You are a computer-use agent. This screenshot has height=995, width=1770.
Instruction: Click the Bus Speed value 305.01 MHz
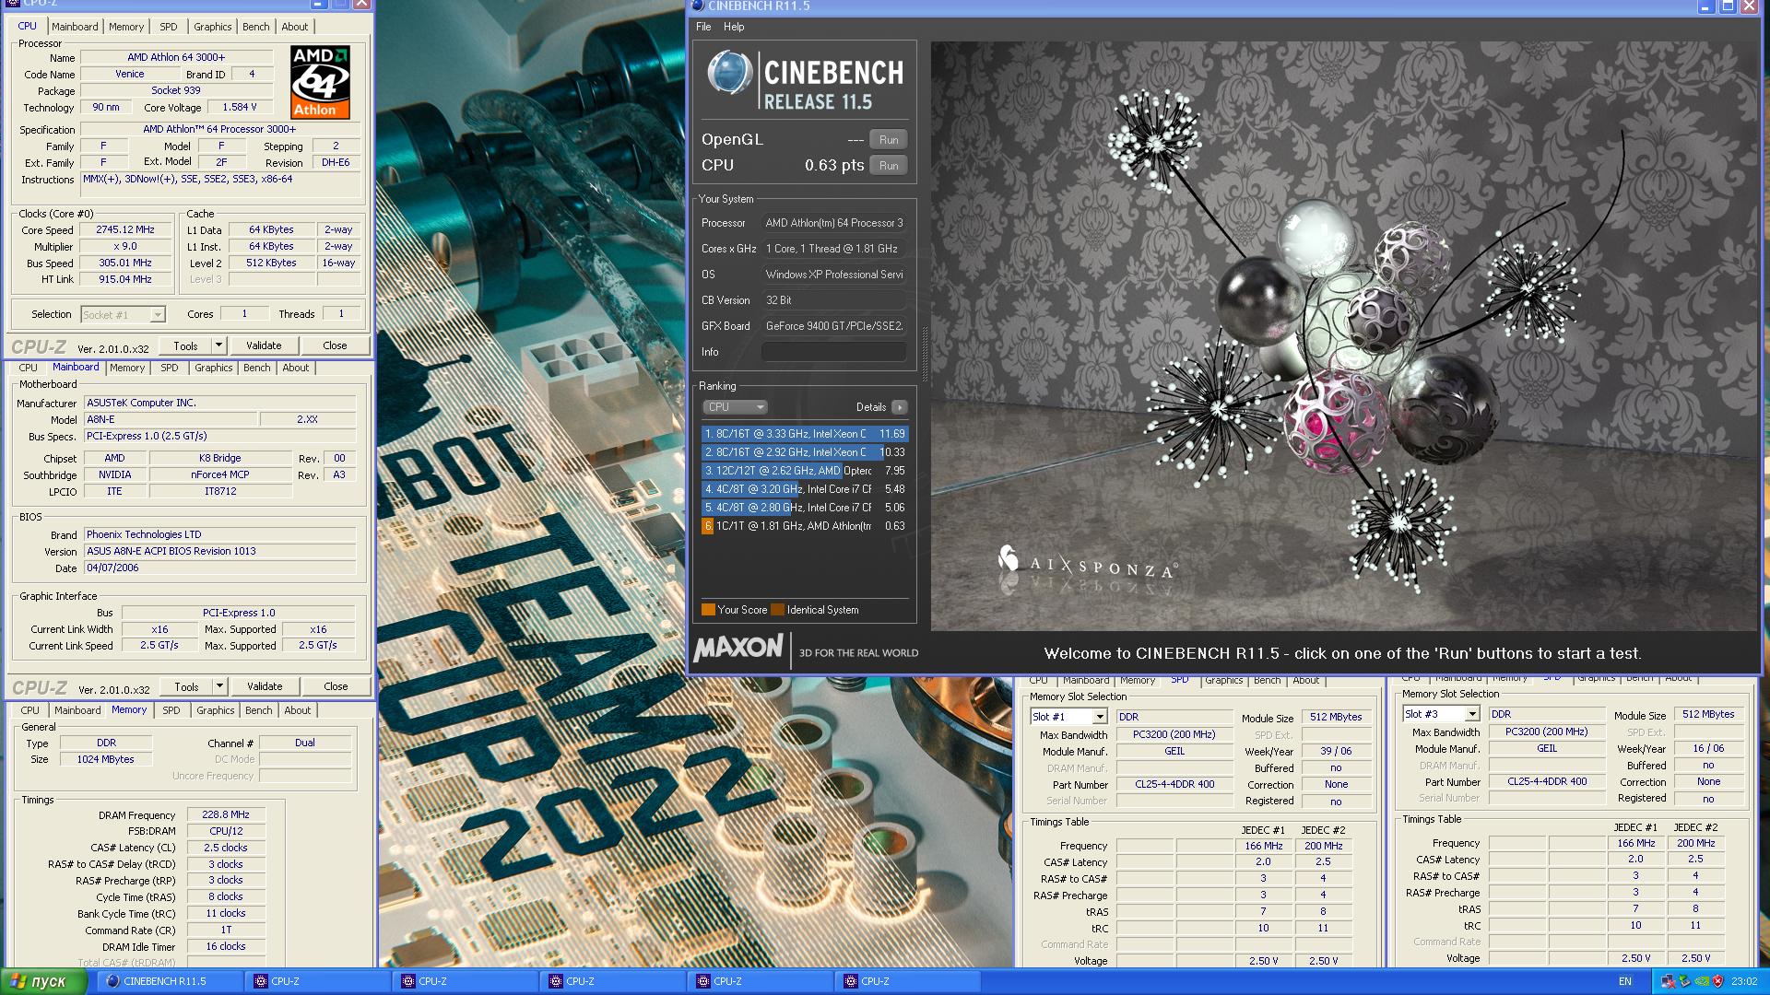[125, 263]
